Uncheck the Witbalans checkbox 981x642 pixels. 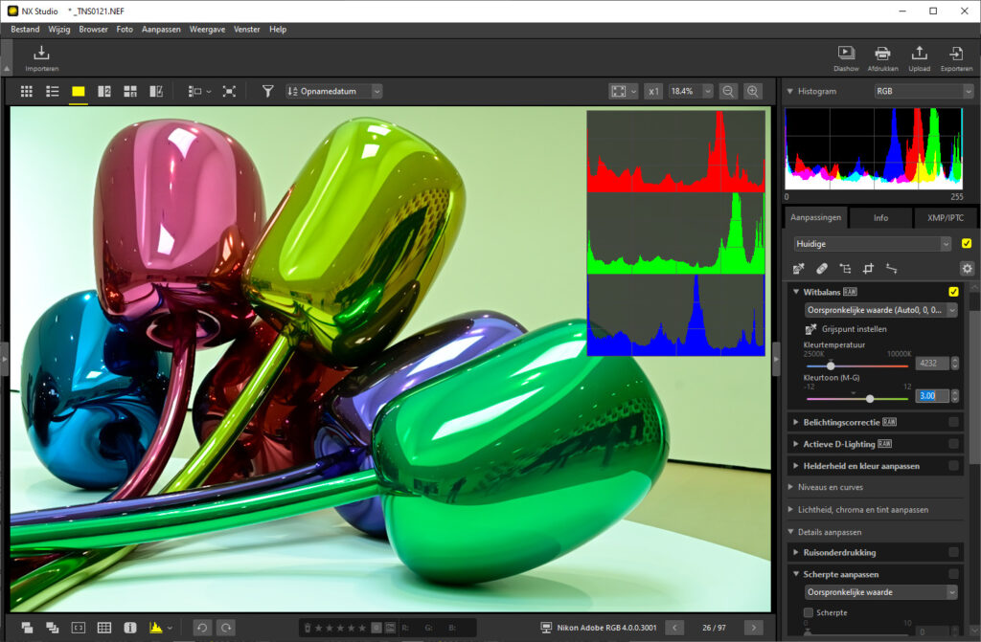(x=953, y=292)
